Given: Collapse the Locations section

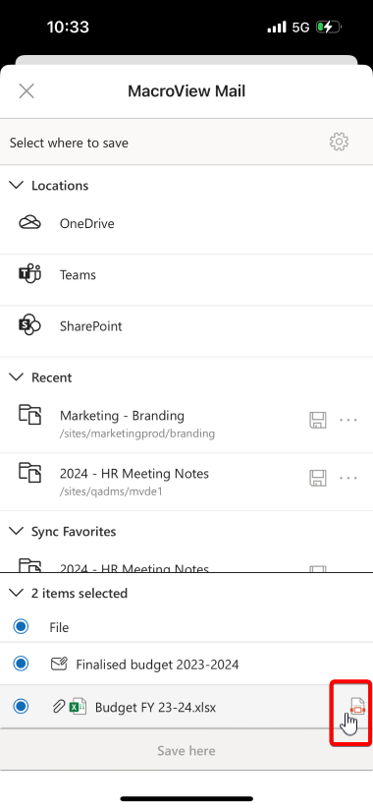Looking at the screenshot, I should click(17, 185).
